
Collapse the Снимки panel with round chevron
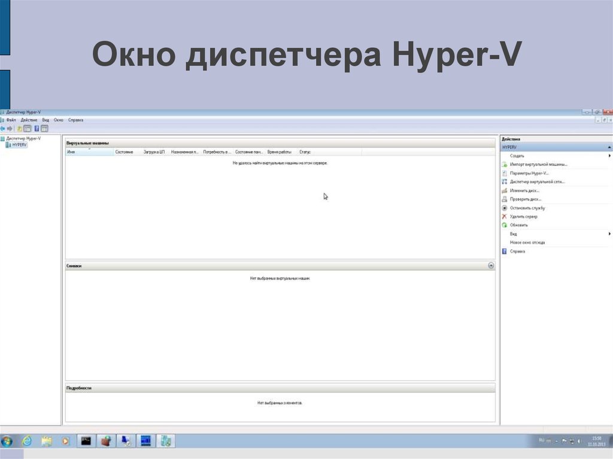point(491,265)
